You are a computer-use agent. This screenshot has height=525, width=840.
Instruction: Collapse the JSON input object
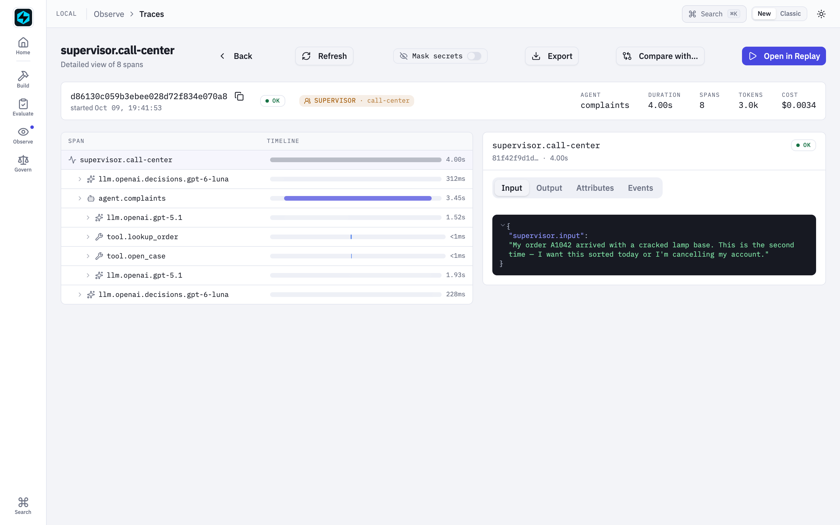[502, 225]
